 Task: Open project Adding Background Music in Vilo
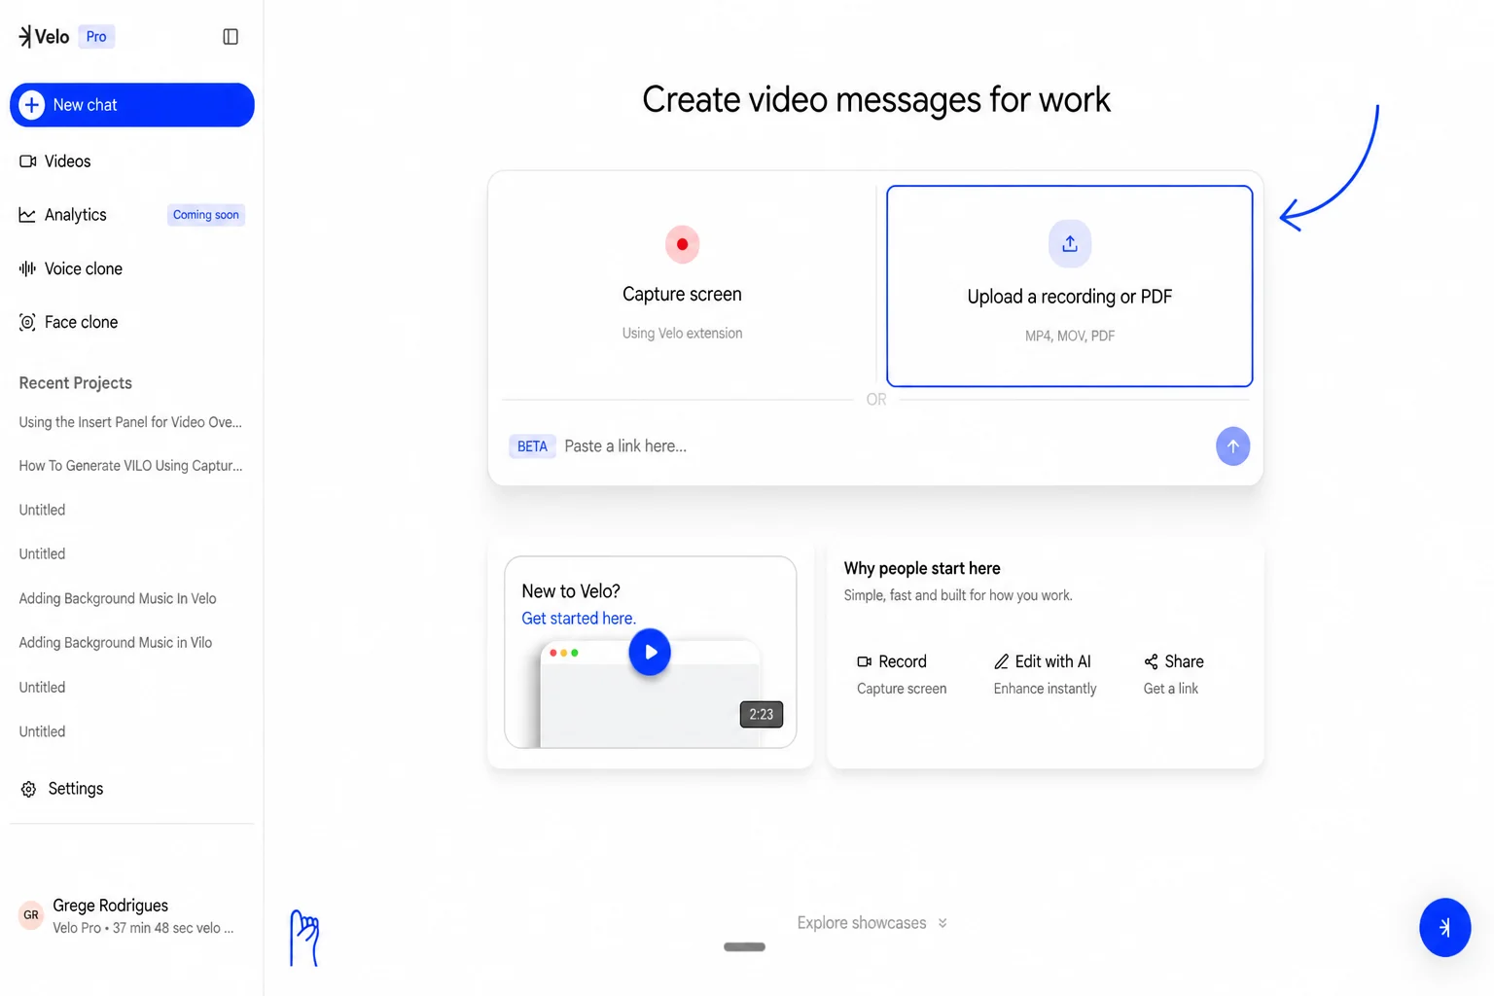116,643
